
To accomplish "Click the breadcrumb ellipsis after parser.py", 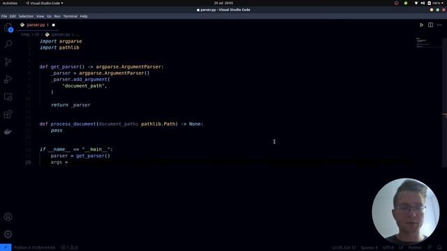I will (x=78, y=34).
